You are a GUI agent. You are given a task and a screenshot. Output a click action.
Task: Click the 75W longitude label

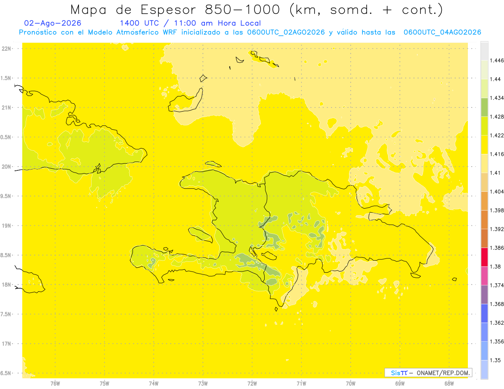[x=105, y=384]
